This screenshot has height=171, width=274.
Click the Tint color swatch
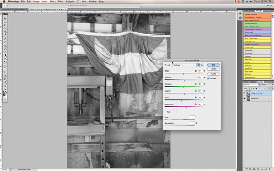click(x=174, y=112)
